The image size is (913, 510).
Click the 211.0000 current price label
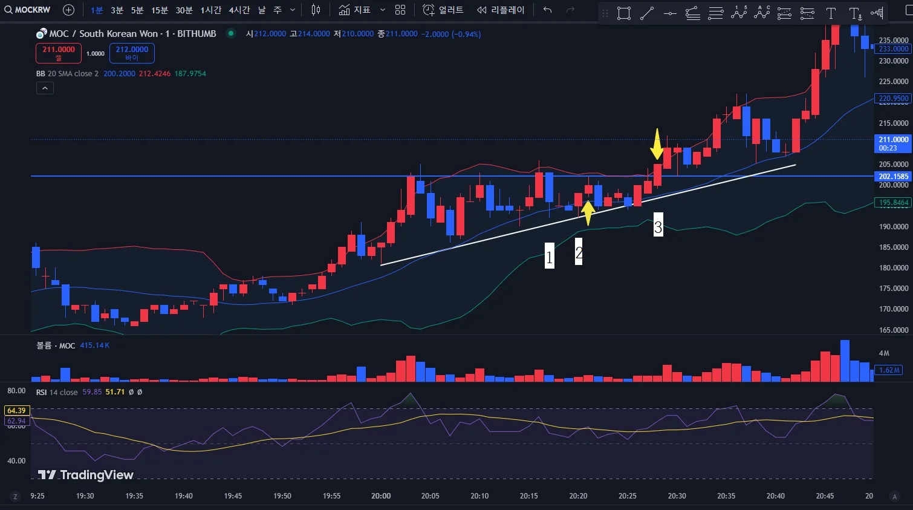tap(893, 143)
